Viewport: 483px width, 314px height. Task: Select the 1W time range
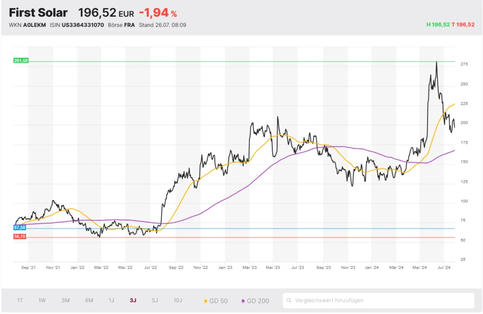click(x=42, y=300)
